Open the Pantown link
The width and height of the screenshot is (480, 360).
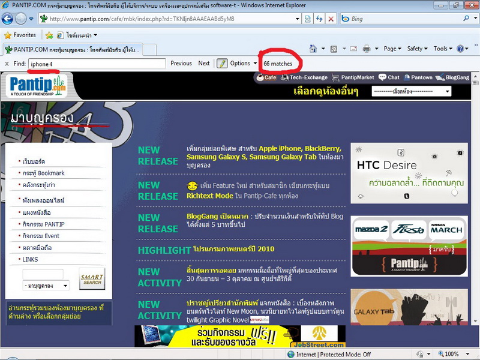[x=418, y=77]
